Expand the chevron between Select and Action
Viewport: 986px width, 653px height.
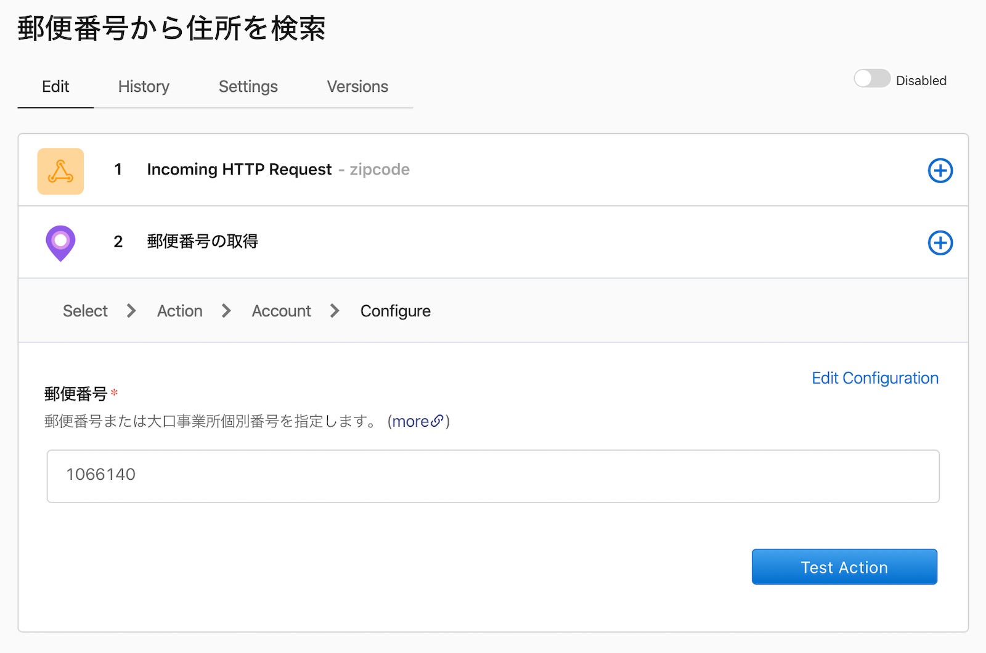131,311
